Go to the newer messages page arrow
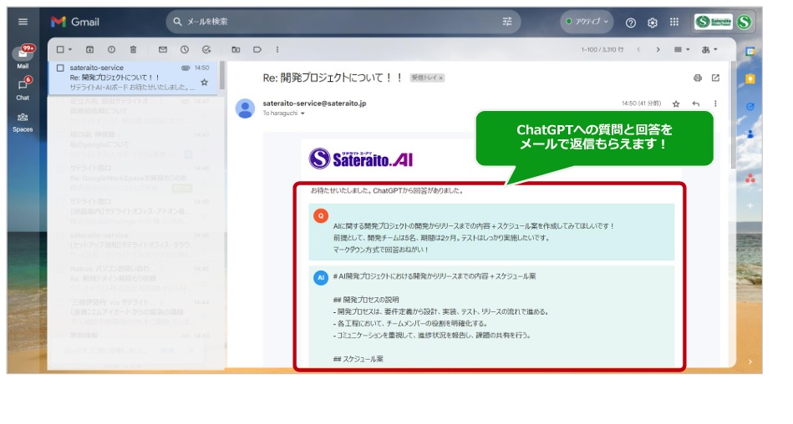The width and height of the screenshot is (793, 424). pos(638,49)
